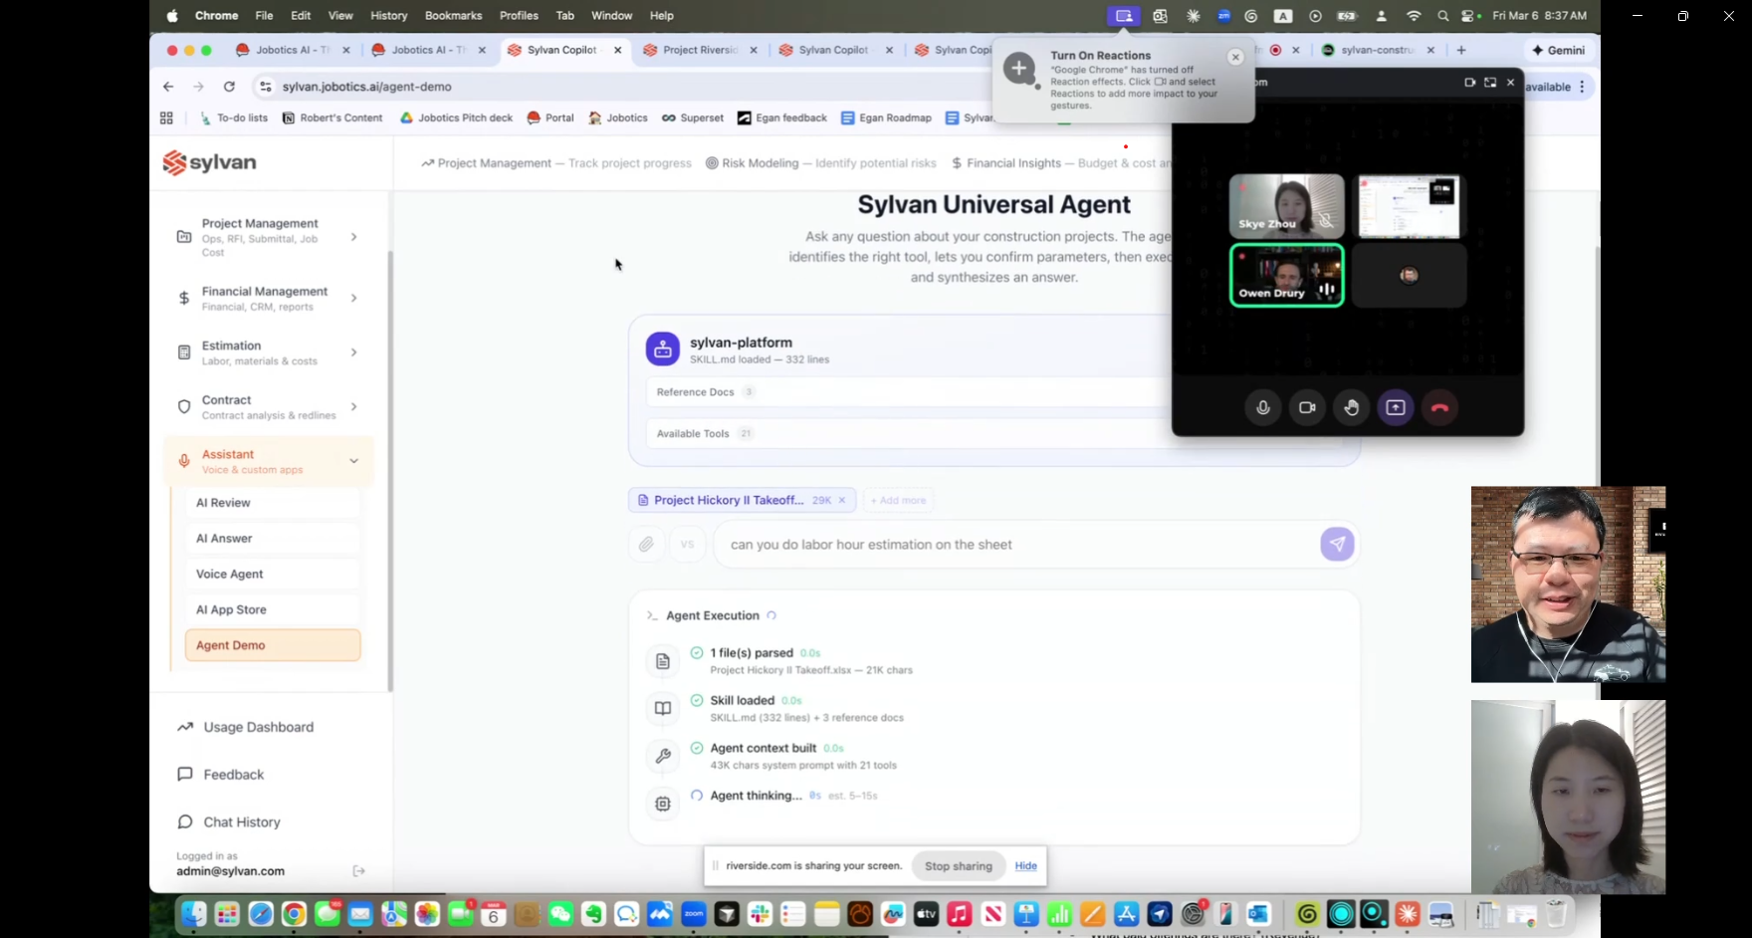Image resolution: width=1752 pixels, height=938 pixels.
Task: Click the VS compare button beside the attachment icon
Action: [687, 545]
